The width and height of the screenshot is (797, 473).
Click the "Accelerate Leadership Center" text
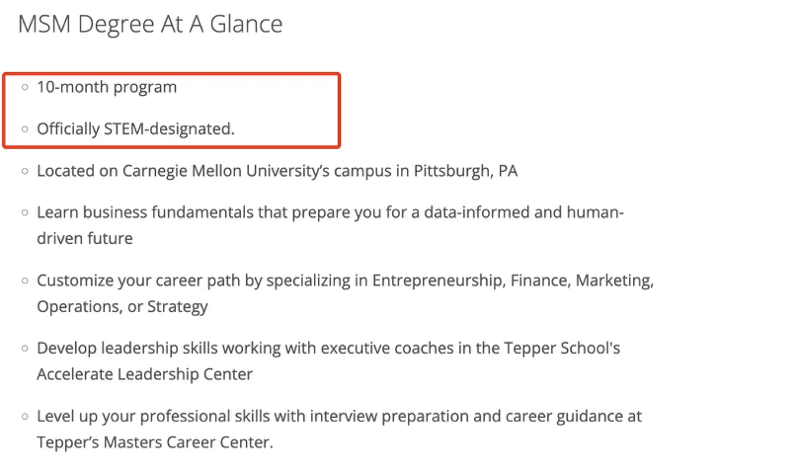(x=145, y=374)
